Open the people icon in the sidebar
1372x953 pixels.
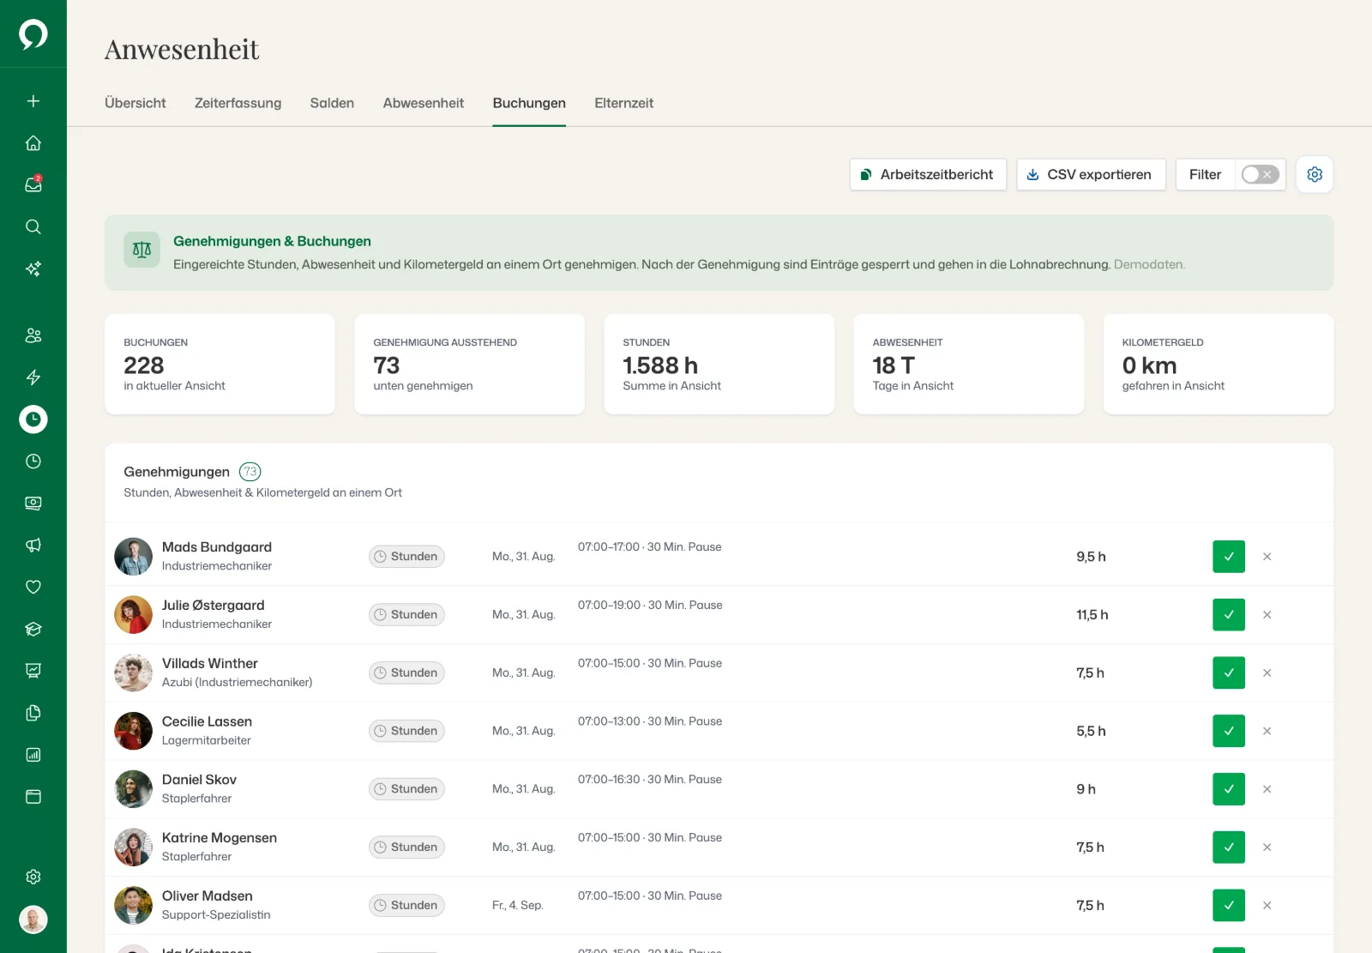click(x=33, y=335)
